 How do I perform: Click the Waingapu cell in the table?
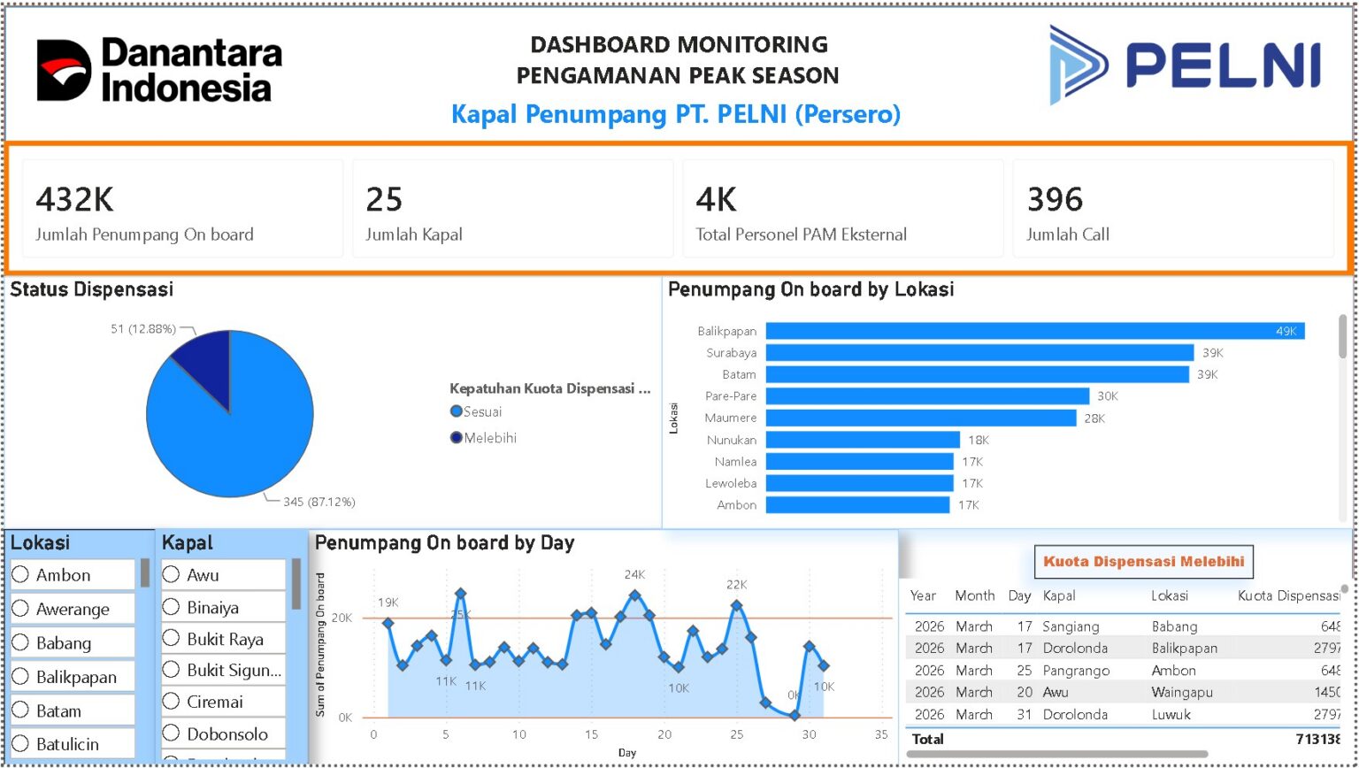1181,692
